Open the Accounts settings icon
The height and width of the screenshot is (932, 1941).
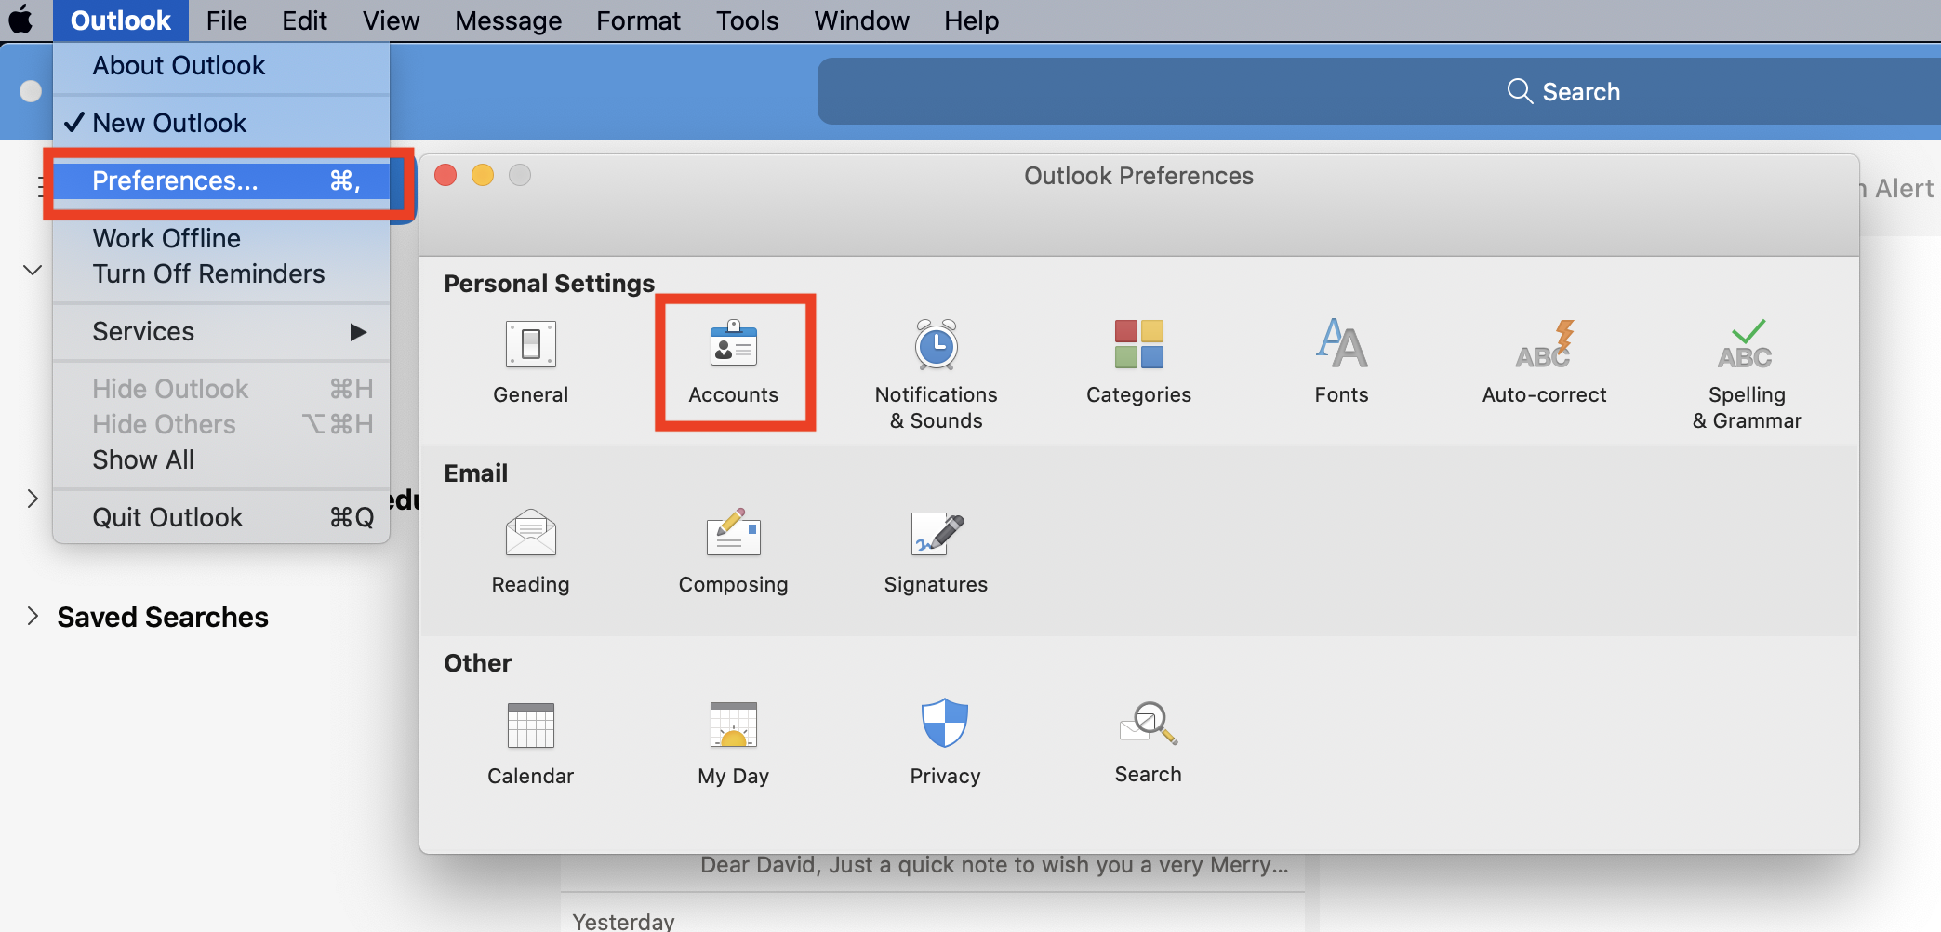[x=734, y=363]
